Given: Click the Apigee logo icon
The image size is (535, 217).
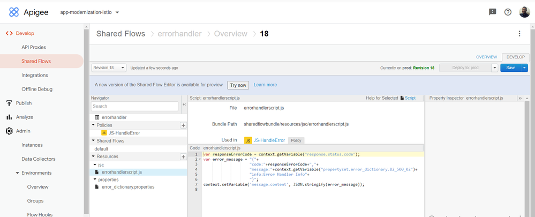Looking at the screenshot, I should tap(13, 12).
